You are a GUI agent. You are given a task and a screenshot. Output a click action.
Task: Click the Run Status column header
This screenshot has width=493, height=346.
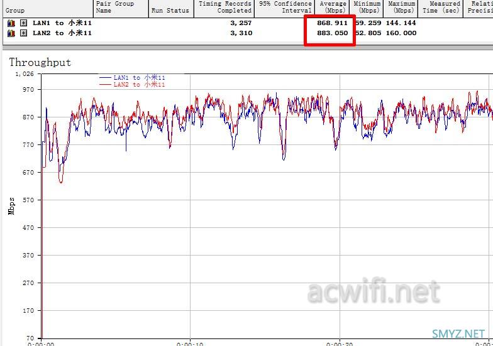171,9
